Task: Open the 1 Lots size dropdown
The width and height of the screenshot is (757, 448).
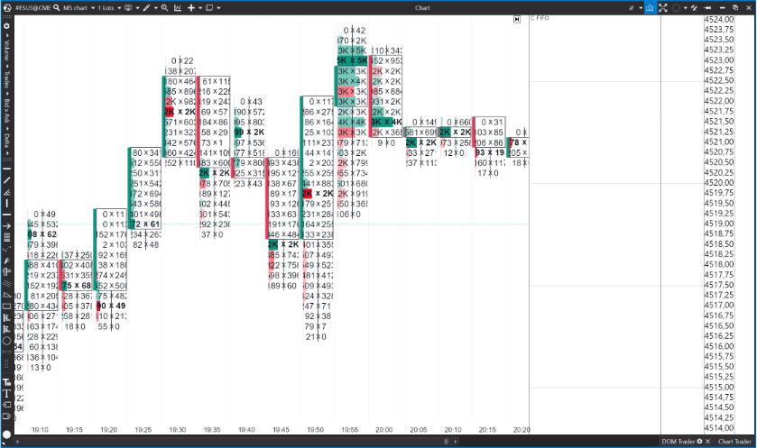Action: coord(109,8)
